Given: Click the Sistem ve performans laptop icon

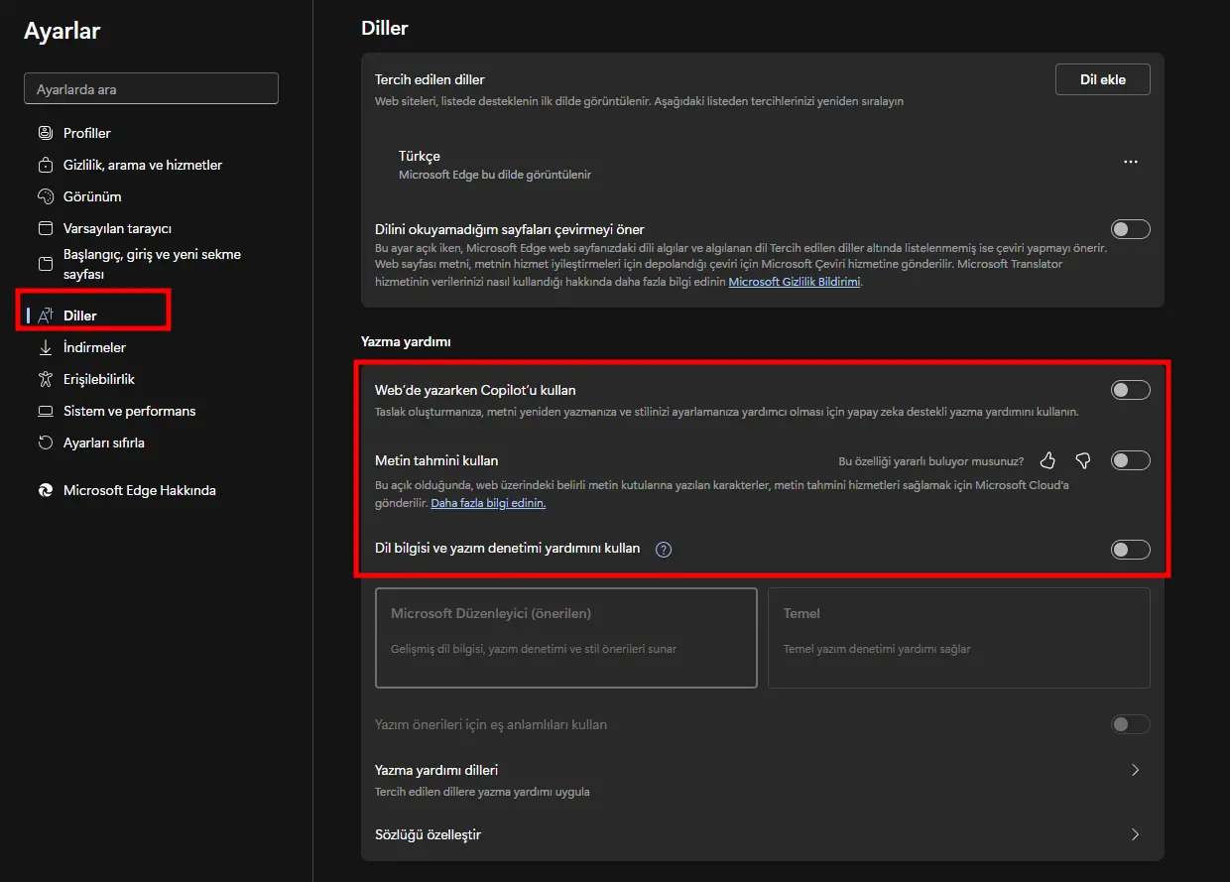Looking at the screenshot, I should tap(45, 411).
